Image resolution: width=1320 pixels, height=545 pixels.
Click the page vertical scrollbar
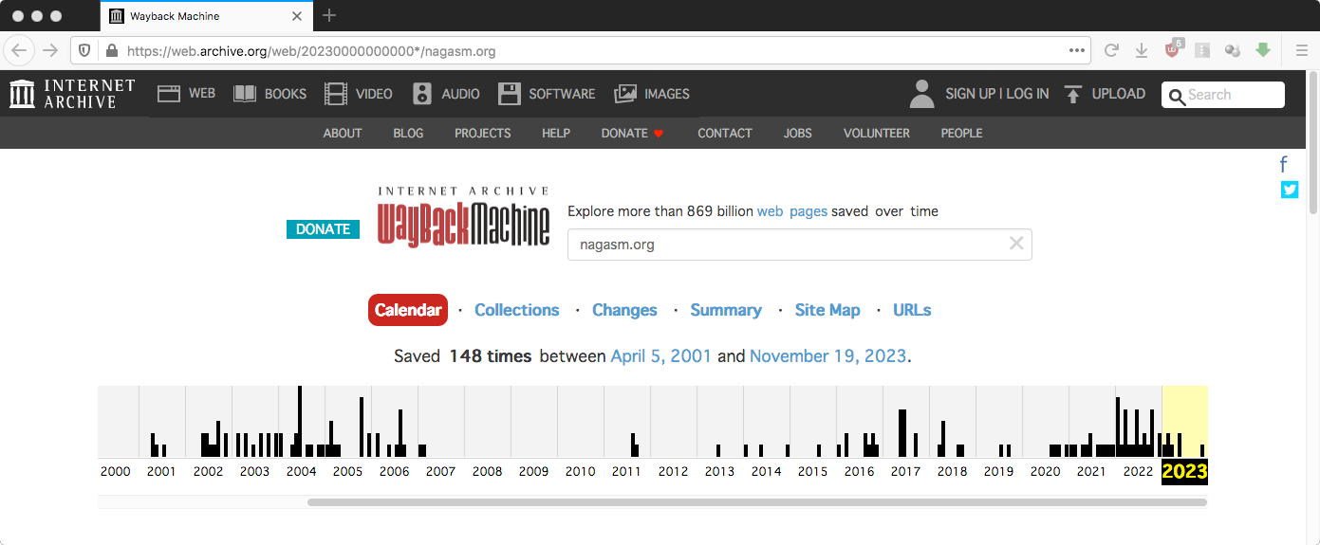click(1313, 142)
